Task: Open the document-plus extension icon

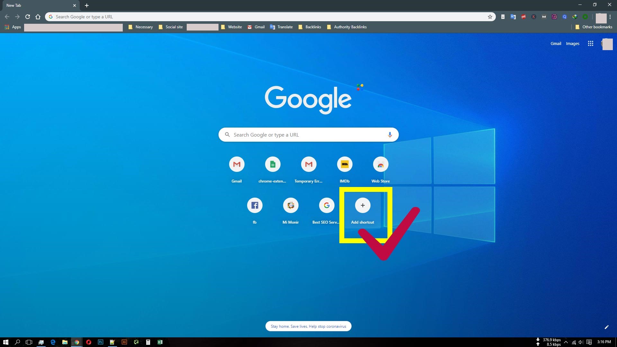Action: click(x=503, y=17)
